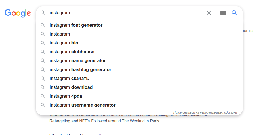Pick 'instagram download' suggestion
The image size is (263, 135).
click(x=71, y=87)
